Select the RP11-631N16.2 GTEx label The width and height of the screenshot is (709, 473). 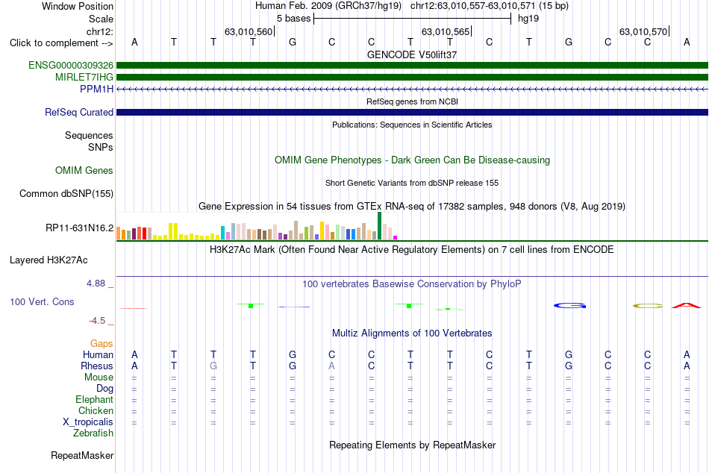point(79,228)
